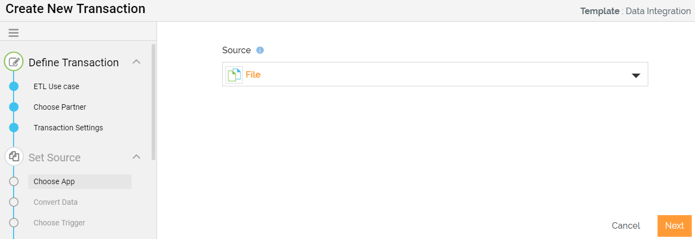Click the sidebar vertical scrollbar

pos(153,102)
